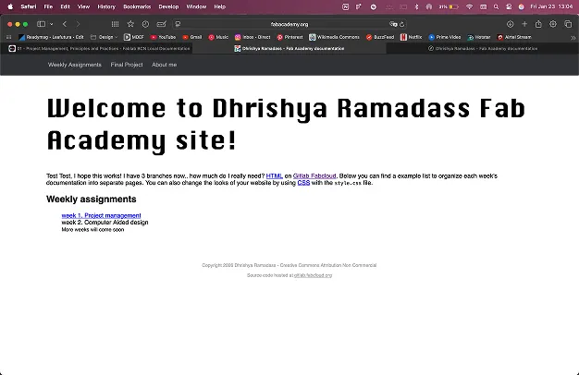The width and height of the screenshot is (579, 375).
Task: Open the Edit menu
Action: [65, 6]
